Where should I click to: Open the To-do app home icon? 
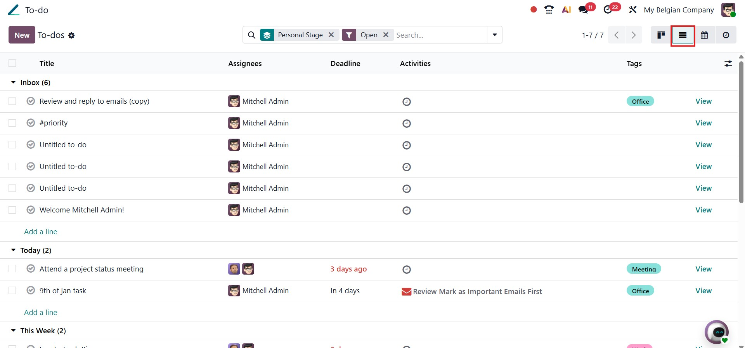tap(14, 10)
